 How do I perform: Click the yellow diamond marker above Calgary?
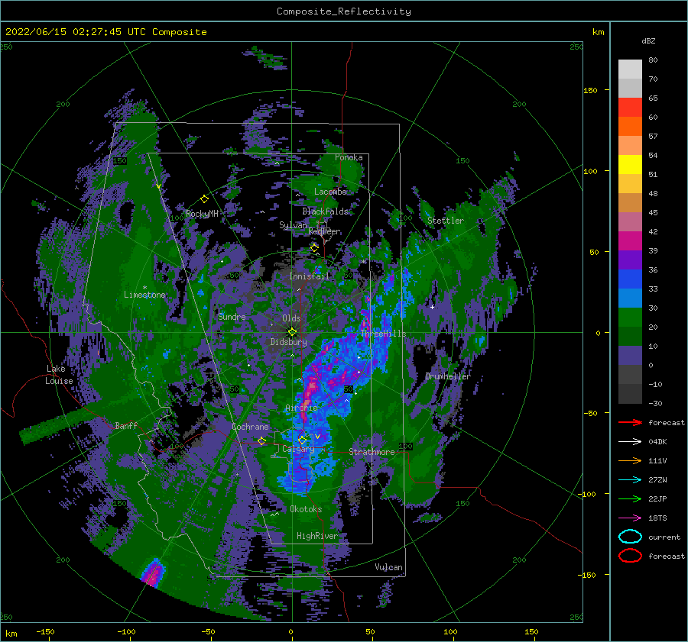(x=302, y=440)
